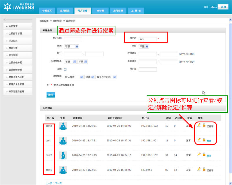232x185 pixels.
Task: Click the 用户UID input field
Action: [73, 39]
